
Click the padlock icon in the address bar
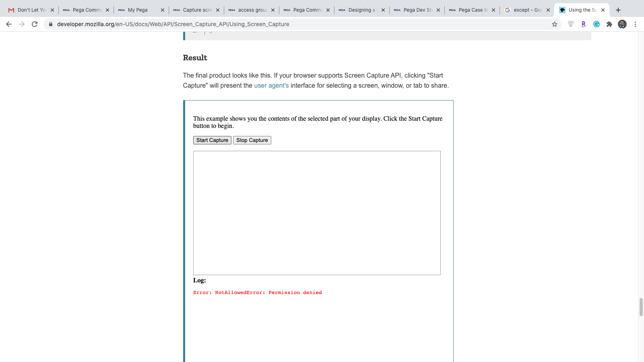51,24
